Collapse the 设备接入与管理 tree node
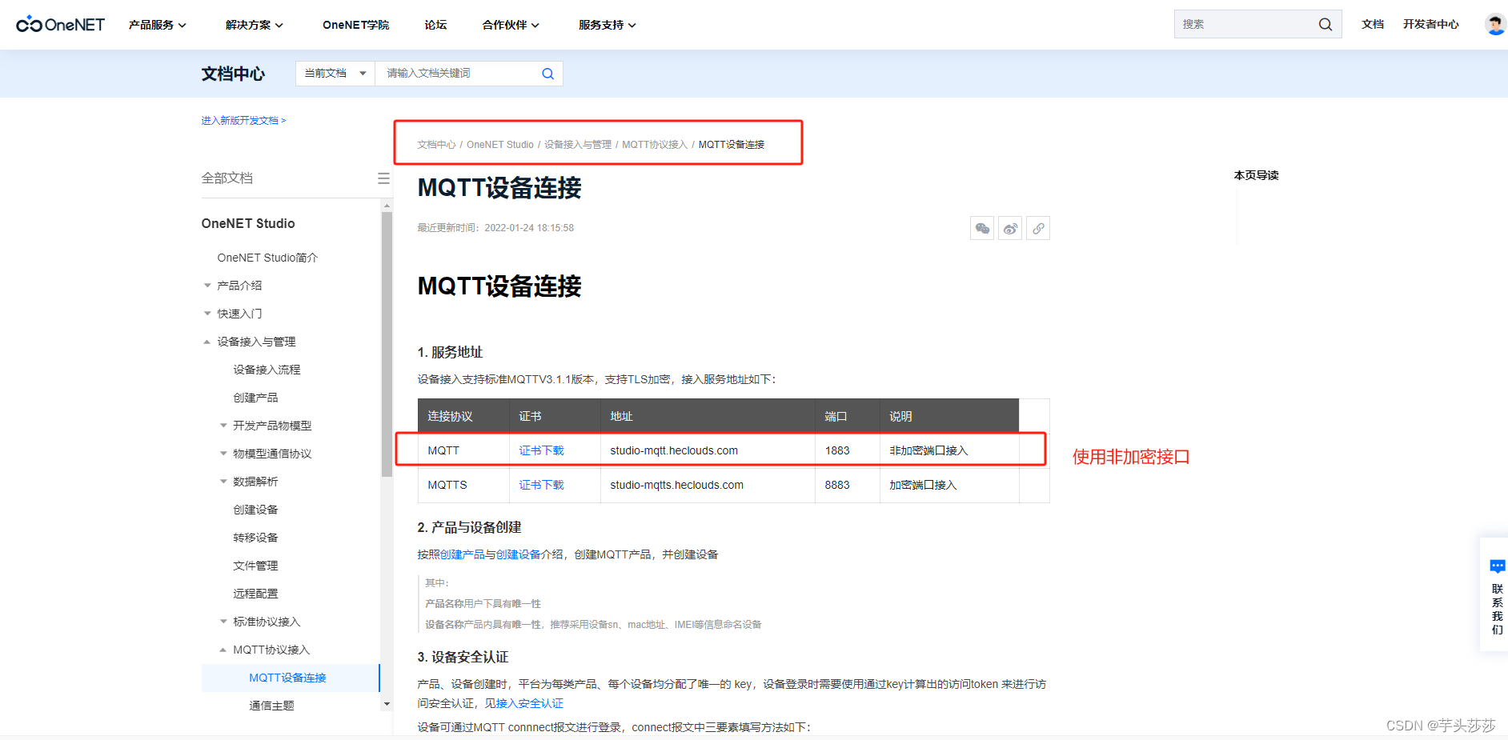1508x740 pixels. coord(207,342)
